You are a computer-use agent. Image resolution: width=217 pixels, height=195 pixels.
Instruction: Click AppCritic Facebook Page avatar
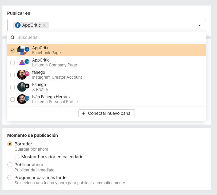(x=22, y=50)
